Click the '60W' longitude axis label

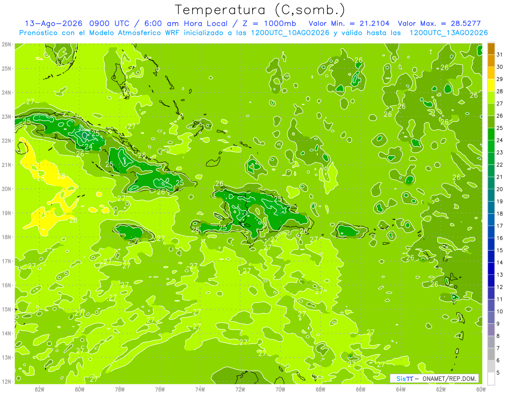coord(481,389)
